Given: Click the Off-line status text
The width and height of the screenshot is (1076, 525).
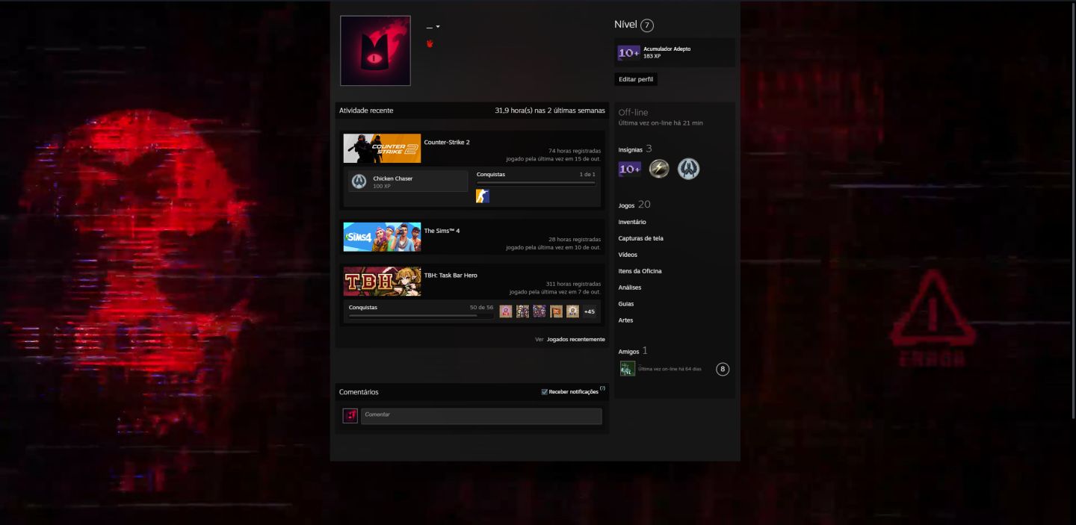Looking at the screenshot, I should pyautogui.click(x=634, y=113).
